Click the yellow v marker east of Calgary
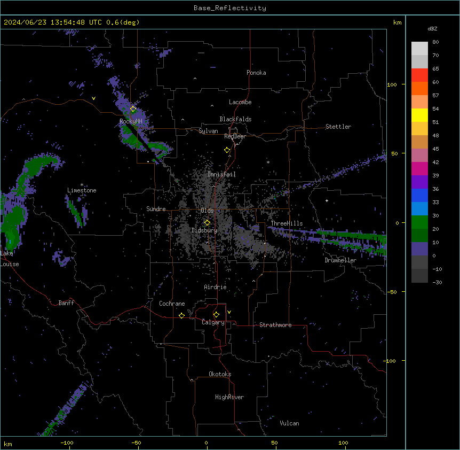 click(229, 312)
